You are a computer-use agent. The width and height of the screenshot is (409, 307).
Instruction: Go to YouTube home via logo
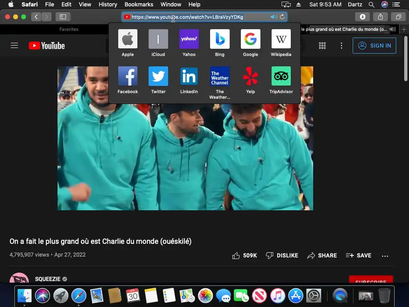(x=47, y=46)
